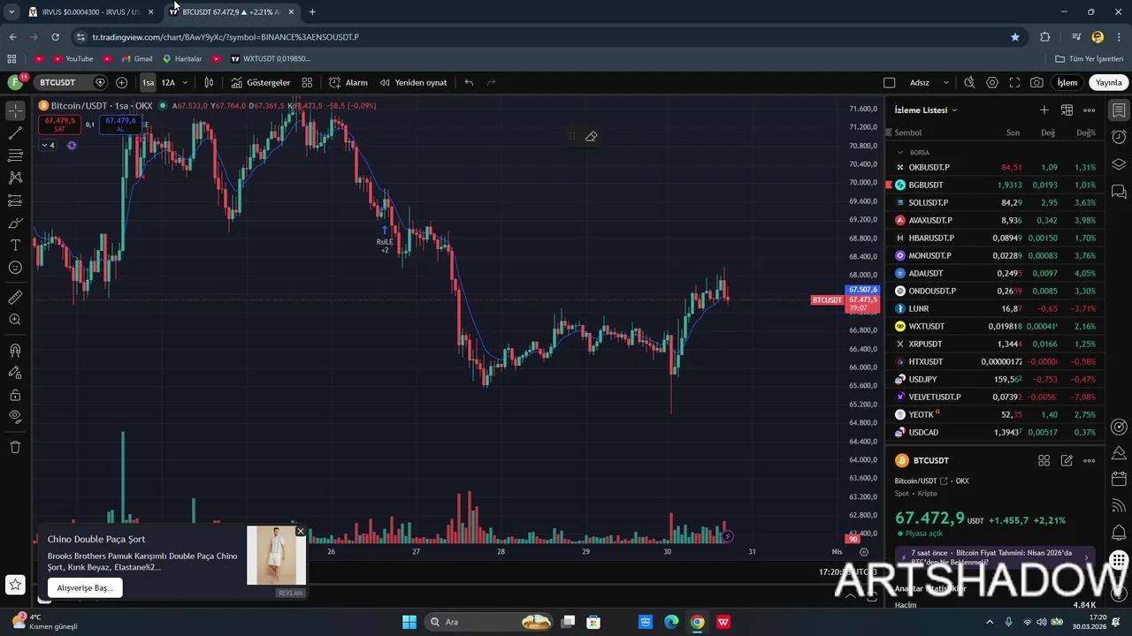Open the chat panel in sidebar
This screenshot has width=1132, height=636.
[1119, 191]
